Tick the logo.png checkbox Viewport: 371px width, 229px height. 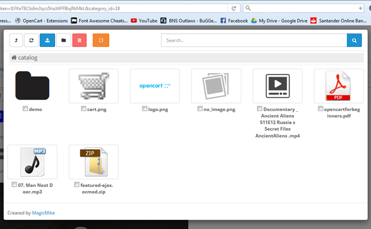145,109
